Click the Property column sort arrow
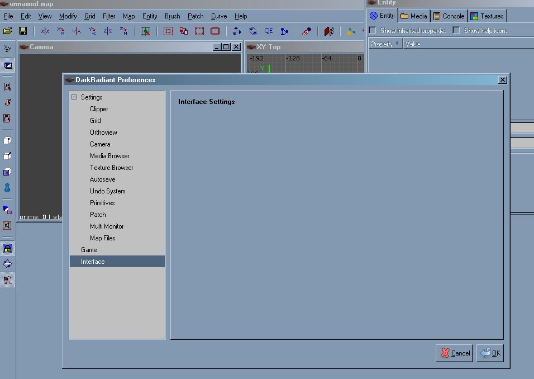The height and width of the screenshot is (379, 534). pyautogui.click(x=397, y=44)
